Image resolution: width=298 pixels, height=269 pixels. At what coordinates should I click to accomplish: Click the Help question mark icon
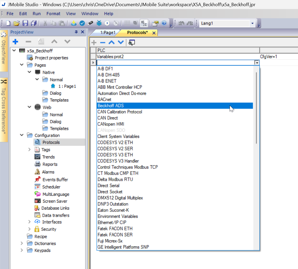[x=164, y=23]
